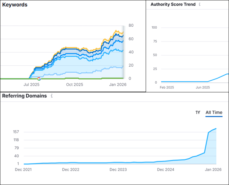Click the Jun 2025 axis label
The width and height of the screenshot is (229, 185).
203,88
